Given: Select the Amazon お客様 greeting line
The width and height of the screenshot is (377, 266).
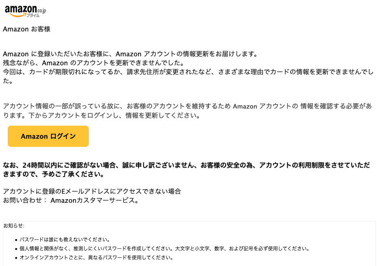Looking at the screenshot, I should (26, 29).
